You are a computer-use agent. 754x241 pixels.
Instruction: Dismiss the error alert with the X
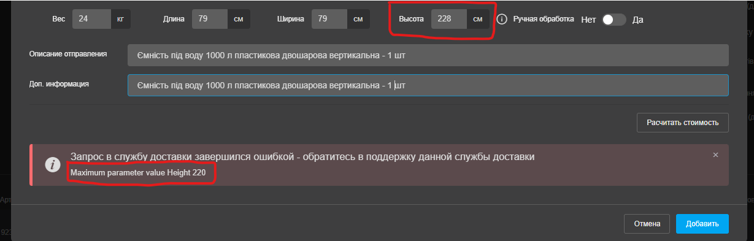[x=715, y=155]
